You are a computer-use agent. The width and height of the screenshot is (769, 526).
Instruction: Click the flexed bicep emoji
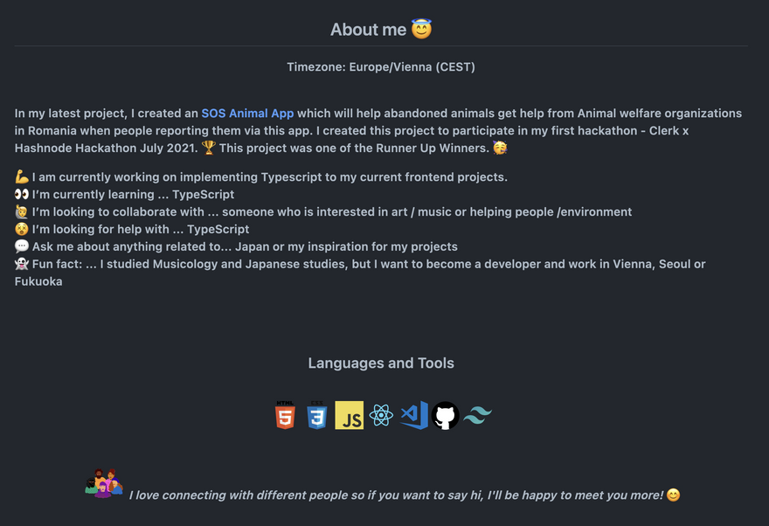pos(22,177)
